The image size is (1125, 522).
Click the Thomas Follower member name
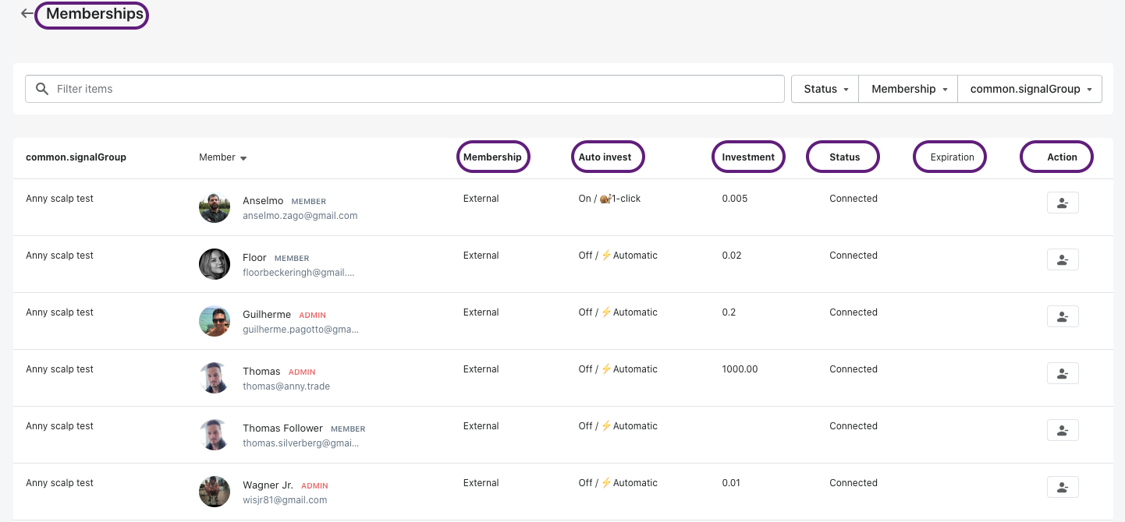click(282, 428)
